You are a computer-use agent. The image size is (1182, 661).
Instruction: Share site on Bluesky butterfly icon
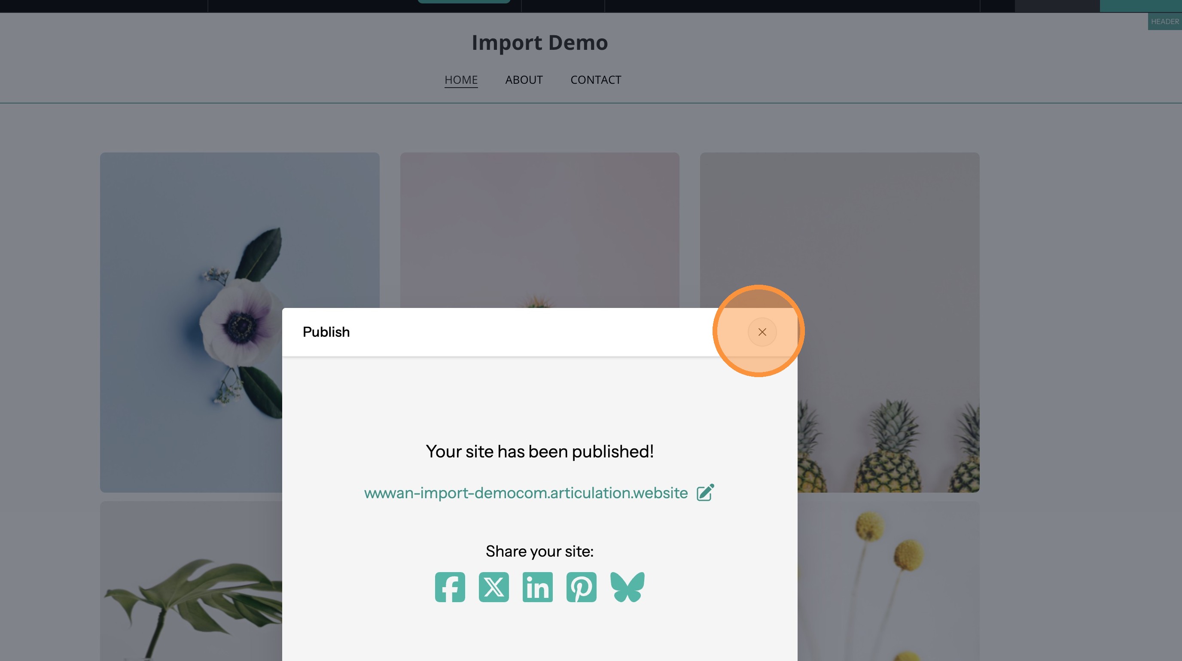pos(627,587)
